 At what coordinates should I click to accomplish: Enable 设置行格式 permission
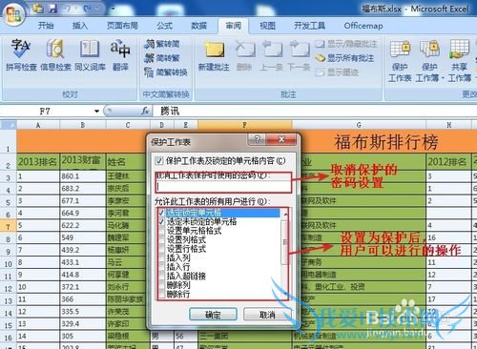pyautogui.click(x=161, y=249)
